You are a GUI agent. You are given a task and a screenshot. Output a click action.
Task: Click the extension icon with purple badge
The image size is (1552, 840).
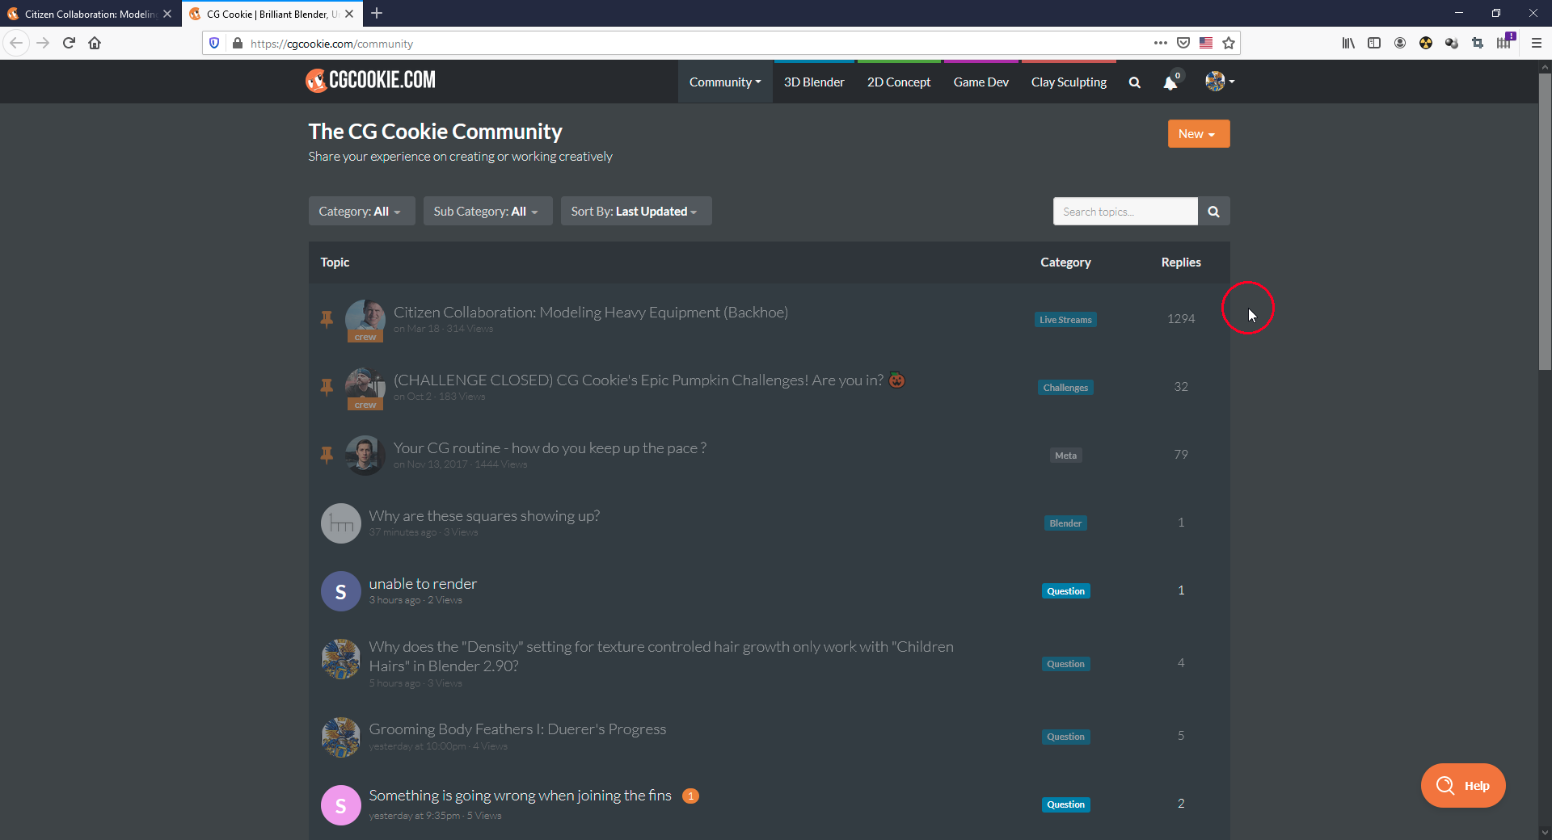1504,41
